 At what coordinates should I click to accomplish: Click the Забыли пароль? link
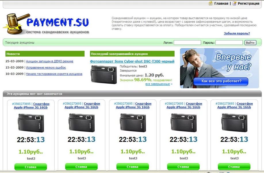click(237, 33)
